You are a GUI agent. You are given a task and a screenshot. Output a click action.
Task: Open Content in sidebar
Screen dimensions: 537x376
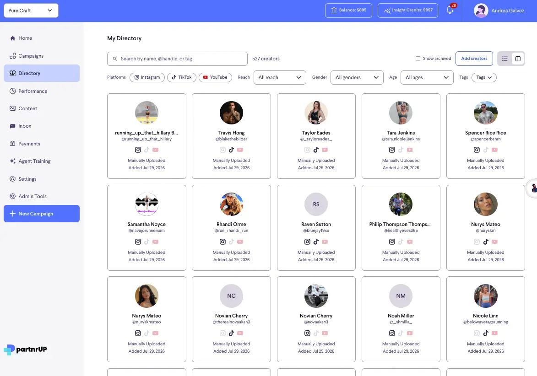click(x=42, y=108)
